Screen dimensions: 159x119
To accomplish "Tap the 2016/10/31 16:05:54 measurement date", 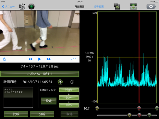I will [x=37, y=82].
